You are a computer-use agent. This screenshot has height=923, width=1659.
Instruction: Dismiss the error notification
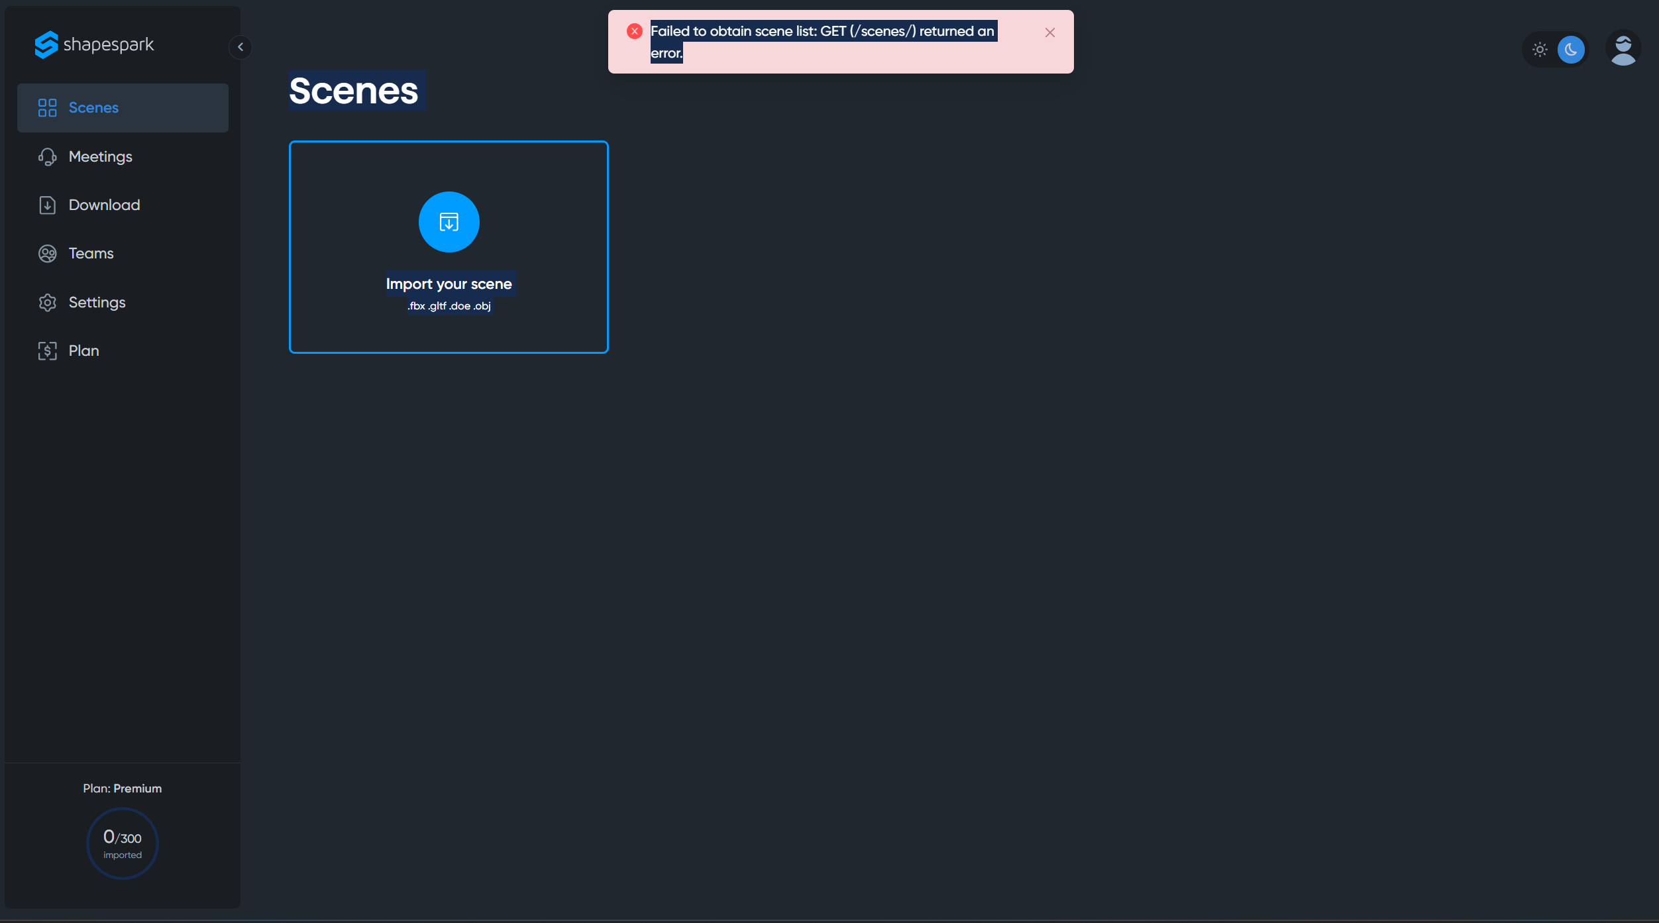pyautogui.click(x=1049, y=32)
